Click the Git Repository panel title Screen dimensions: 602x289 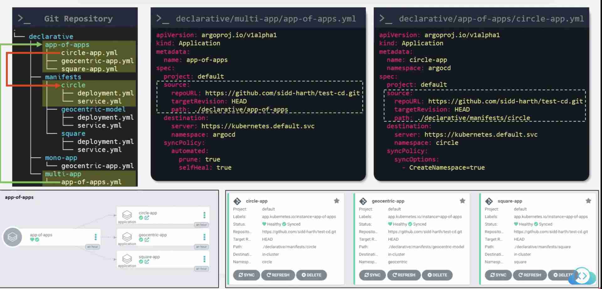tap(78, 19)
